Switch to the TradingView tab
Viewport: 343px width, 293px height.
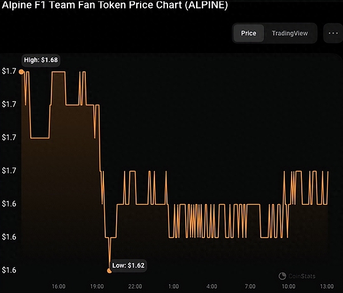click(290, 33)
